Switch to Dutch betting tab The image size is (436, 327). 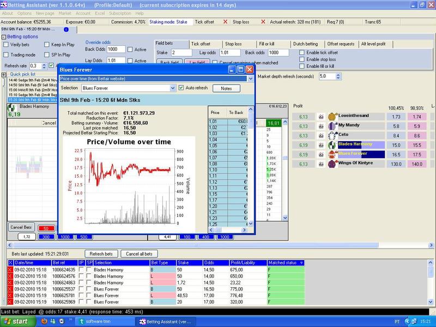305,44
